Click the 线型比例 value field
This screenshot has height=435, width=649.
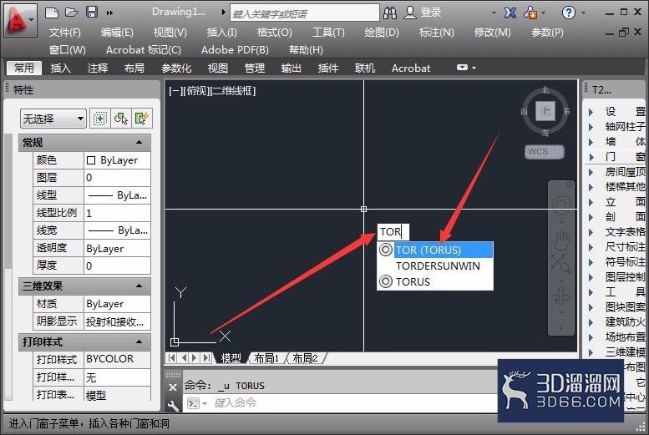pos(117,213)
